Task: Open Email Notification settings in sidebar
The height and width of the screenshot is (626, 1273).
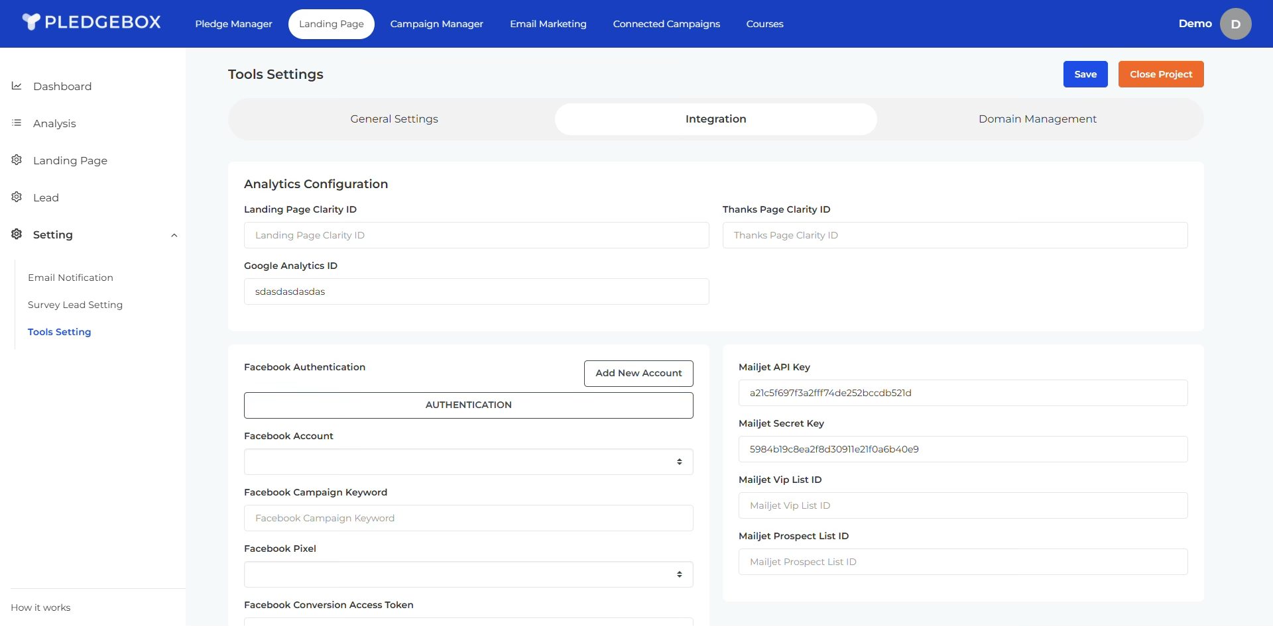Action: click(70, 278)
